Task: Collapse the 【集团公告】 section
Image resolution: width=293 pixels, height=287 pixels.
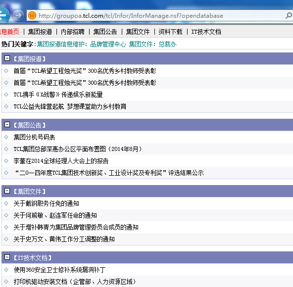Action: click(7, 124)
